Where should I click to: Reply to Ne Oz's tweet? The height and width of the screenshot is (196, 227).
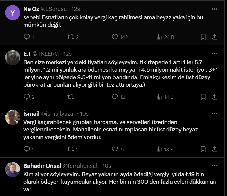tap(27, 37)
